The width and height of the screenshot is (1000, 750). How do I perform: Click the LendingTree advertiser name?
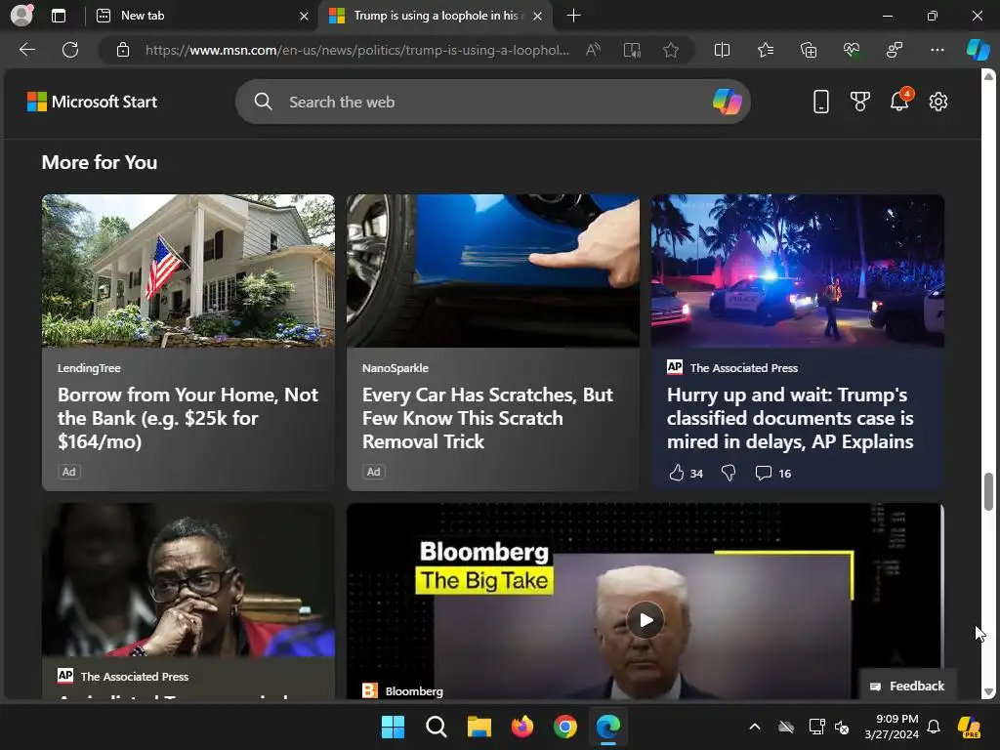(x=89, y=368)
